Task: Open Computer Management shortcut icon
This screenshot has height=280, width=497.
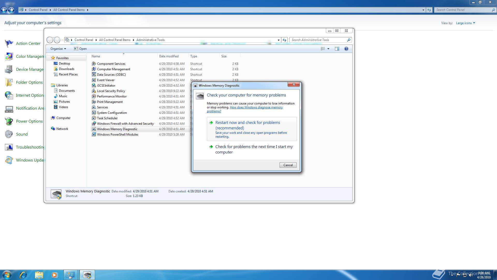Action: point(94,69)
